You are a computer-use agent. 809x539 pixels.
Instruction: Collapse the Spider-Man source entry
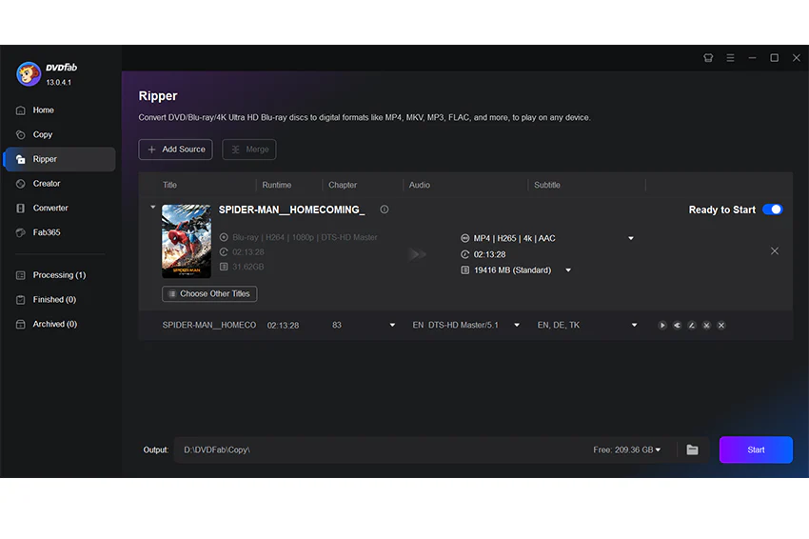click(x=152, y=207)
